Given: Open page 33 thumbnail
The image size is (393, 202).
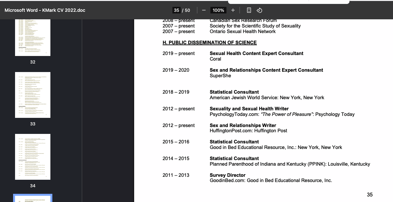Looking at the screenshot, I should pyautogui.click(x=33, y=95).
